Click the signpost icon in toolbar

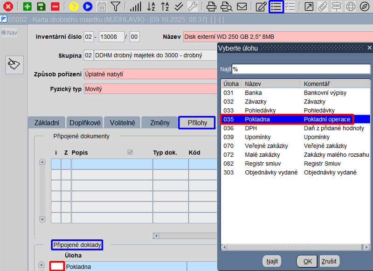coord(336,7)
